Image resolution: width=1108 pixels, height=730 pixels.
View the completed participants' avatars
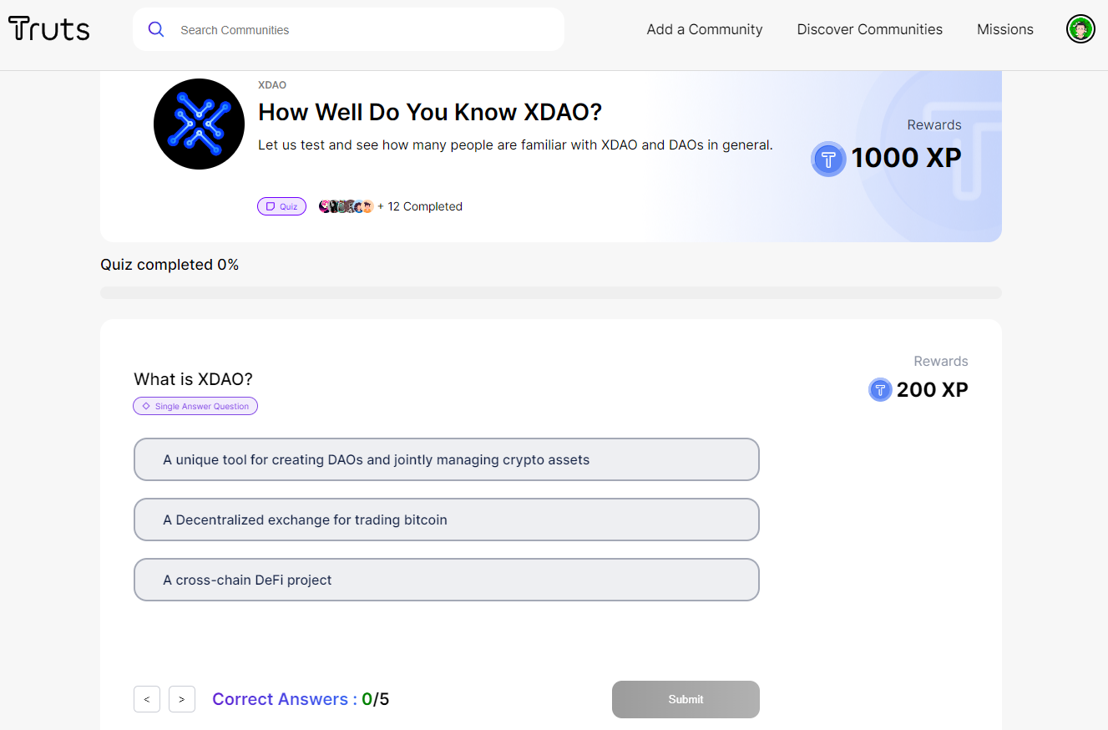[x=346, y=206]
